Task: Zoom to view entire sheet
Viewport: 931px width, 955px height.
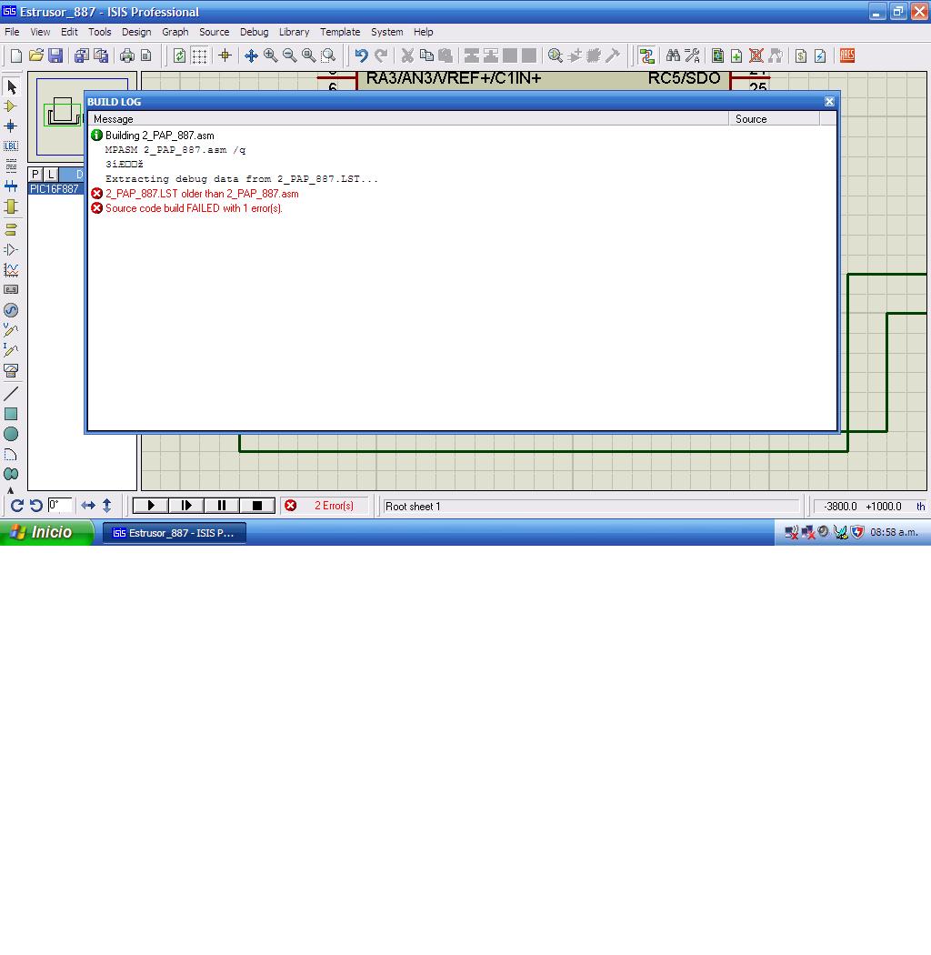Action: pos(309,56)
